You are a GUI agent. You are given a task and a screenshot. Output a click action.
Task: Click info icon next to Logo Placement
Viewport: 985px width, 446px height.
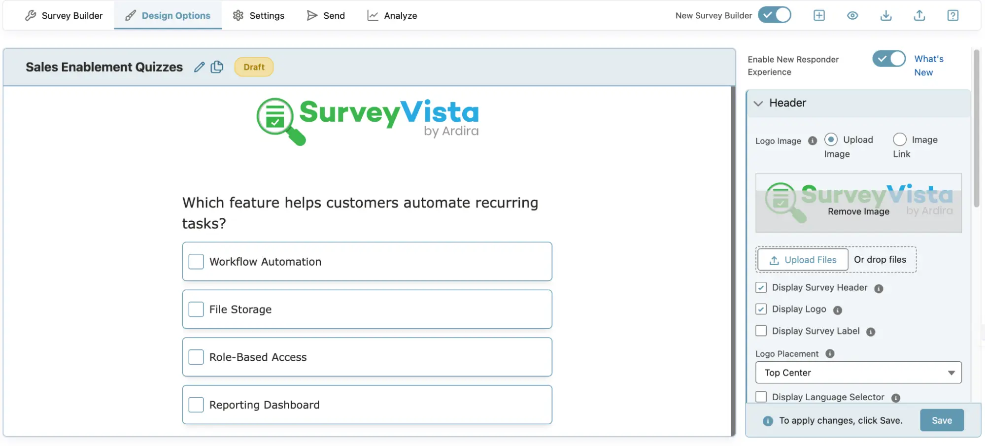click(830, 354)
